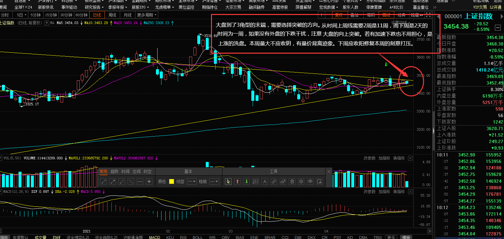Expand the 研究报告 menu
504x239 pixels.
point(94,7)
